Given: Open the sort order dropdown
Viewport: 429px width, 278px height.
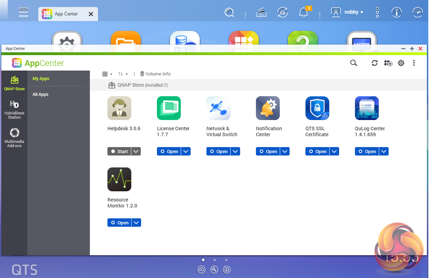Looking at the screenshot, I should coord(123,74).
